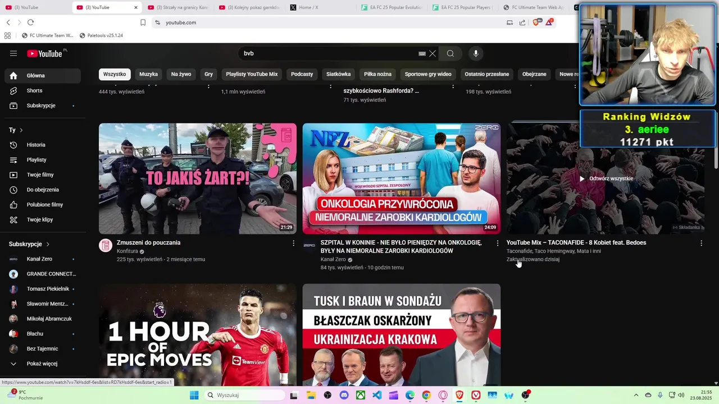719x404 pixels.
Task: Expand the Subskrypcje section heading
Action: [29, 244]
